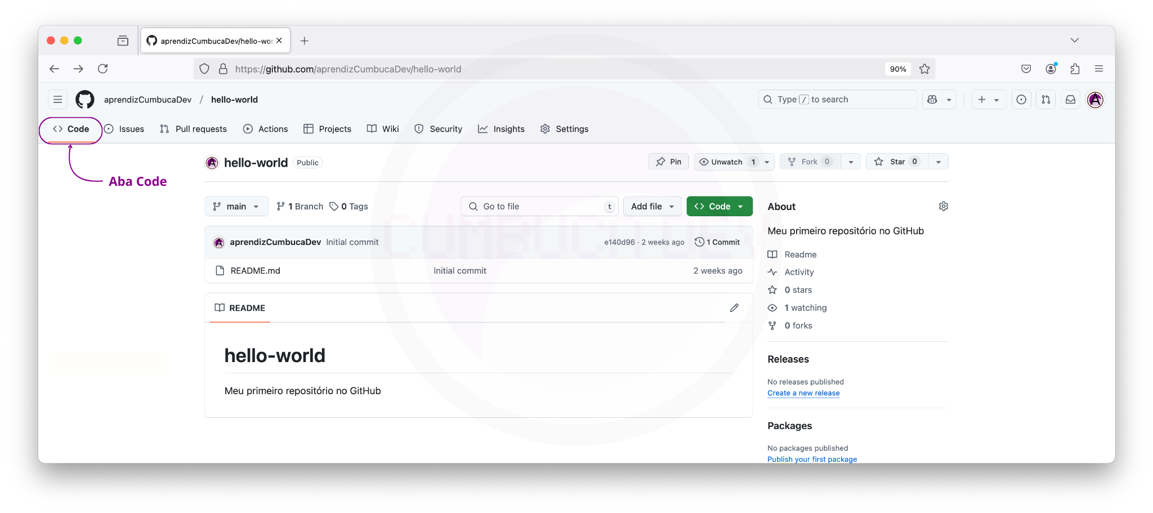Switch to the Pull requests tab

(193, 128)
